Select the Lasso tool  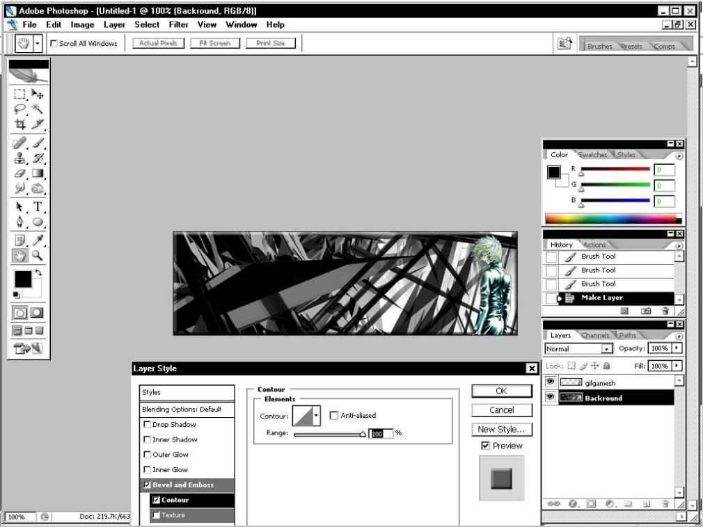[19, 108]
